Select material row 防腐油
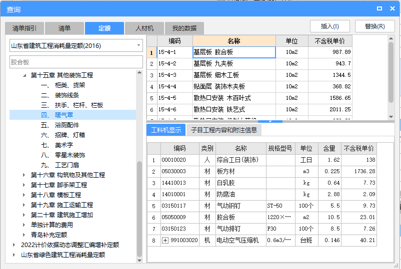The height and width of the screenshot is (269, 401). (262, 195)
